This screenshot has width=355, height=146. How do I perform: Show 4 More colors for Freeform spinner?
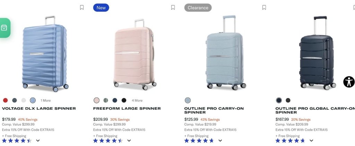coord(137,101)
